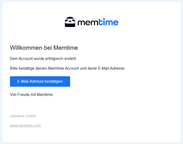Click the memtime wordmark beside the sloth
The width and height of the screenshot is (183, 144).
click(x=98, y=22)
